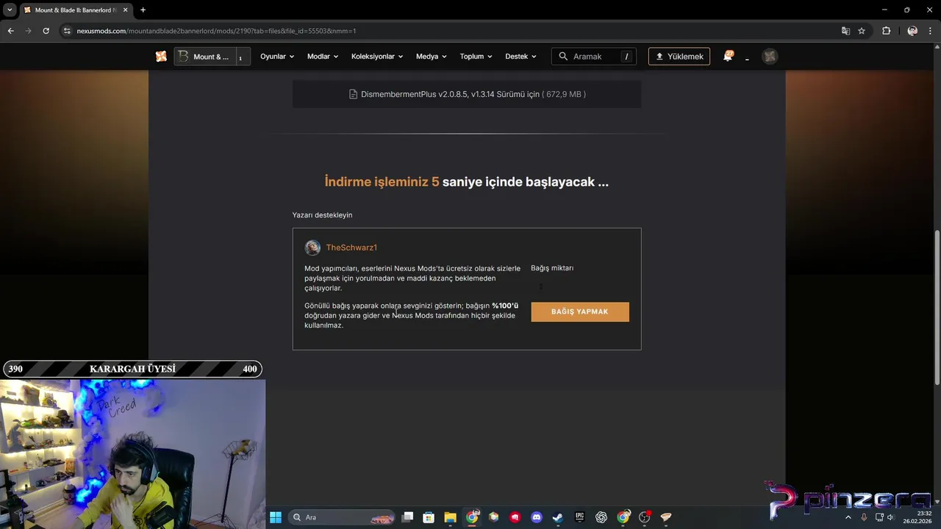Click the translate page icon
941x529 pixels.
pos(845,31)
